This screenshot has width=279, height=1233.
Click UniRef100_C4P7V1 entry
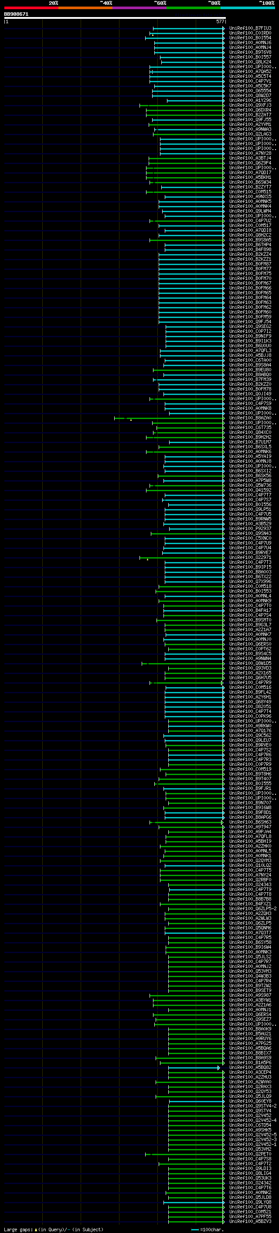pos(250,81)
